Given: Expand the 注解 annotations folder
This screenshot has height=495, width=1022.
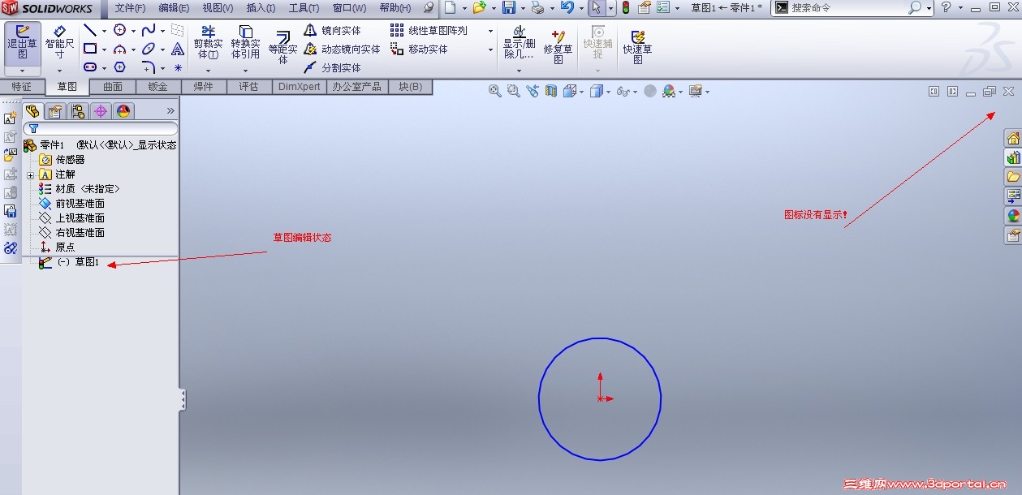Looking at the screenshot, I should pyautogui.click(x=30, y=174).
